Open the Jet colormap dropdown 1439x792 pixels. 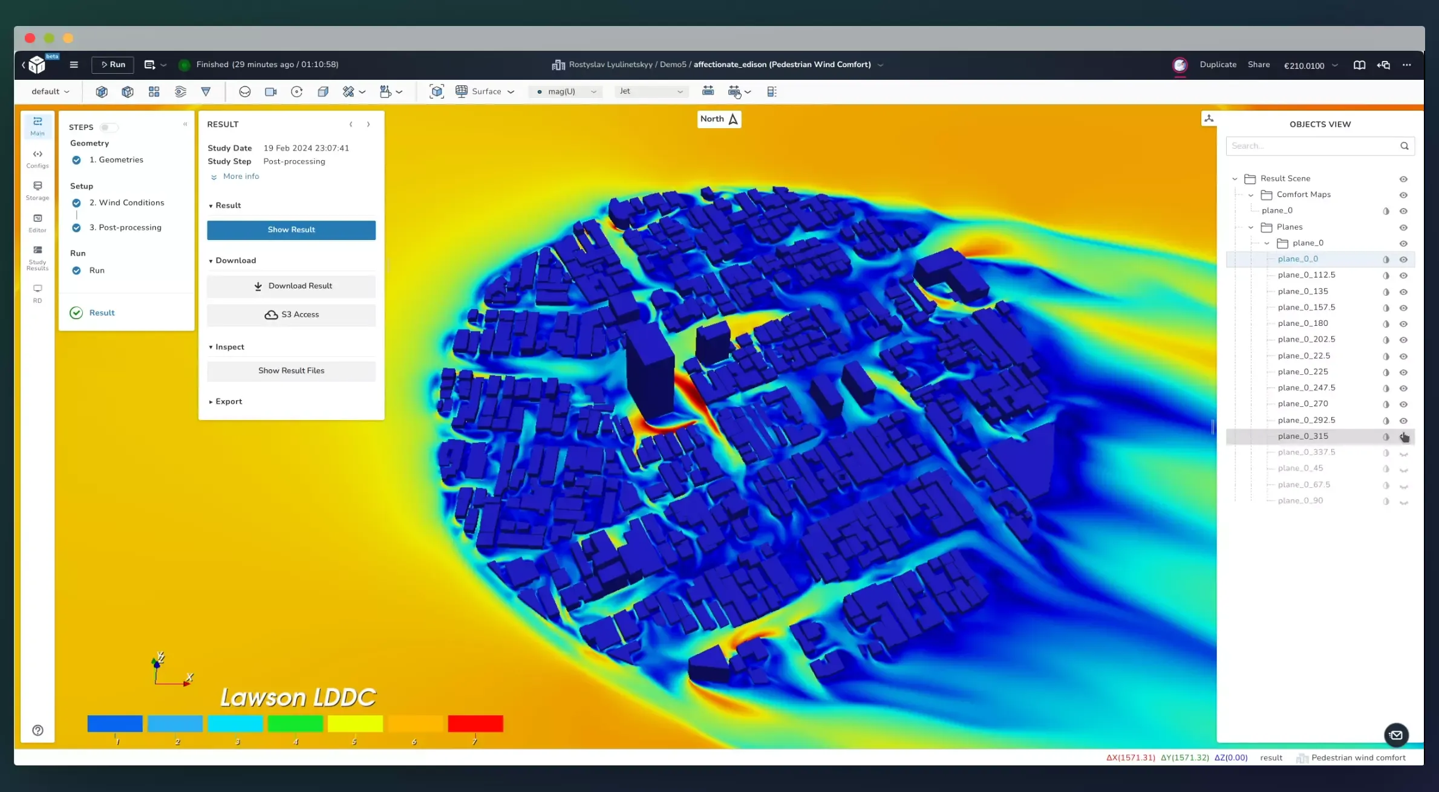pos(651,91)
